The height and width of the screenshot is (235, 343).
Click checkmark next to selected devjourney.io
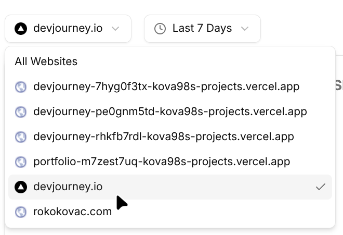point(321,187)
